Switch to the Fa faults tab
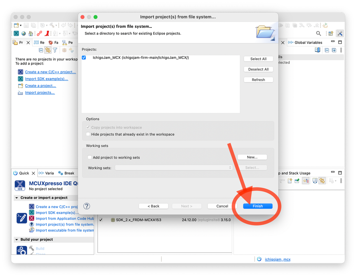 click(53, 42)
